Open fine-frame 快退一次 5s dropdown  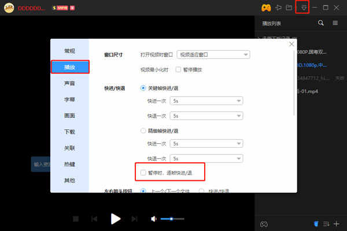pos(206,158)
